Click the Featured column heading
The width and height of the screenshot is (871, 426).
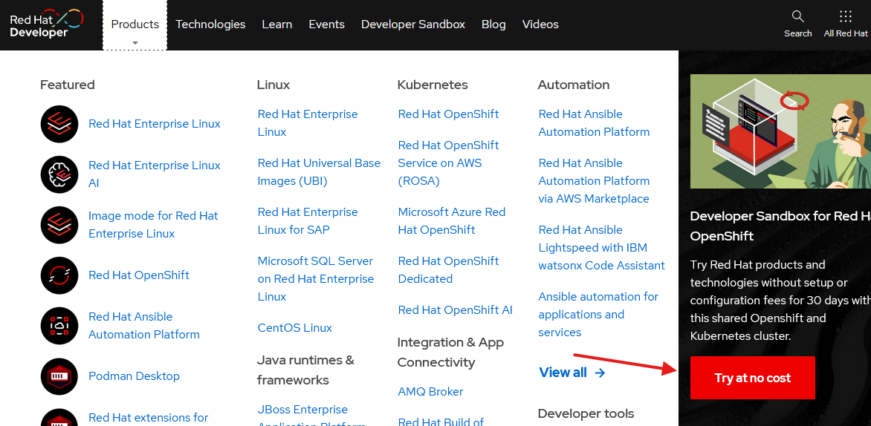point(67,85)
